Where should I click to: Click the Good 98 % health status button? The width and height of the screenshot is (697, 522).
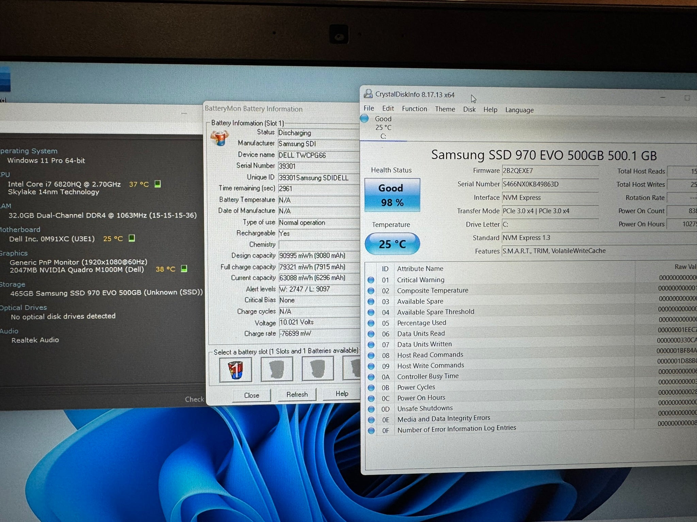pos(392,195)
